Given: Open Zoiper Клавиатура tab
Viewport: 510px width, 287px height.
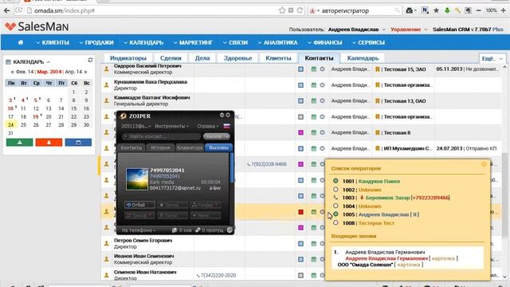Looking at the screenshot, I should pyautogui.click(x=190, y=147).
